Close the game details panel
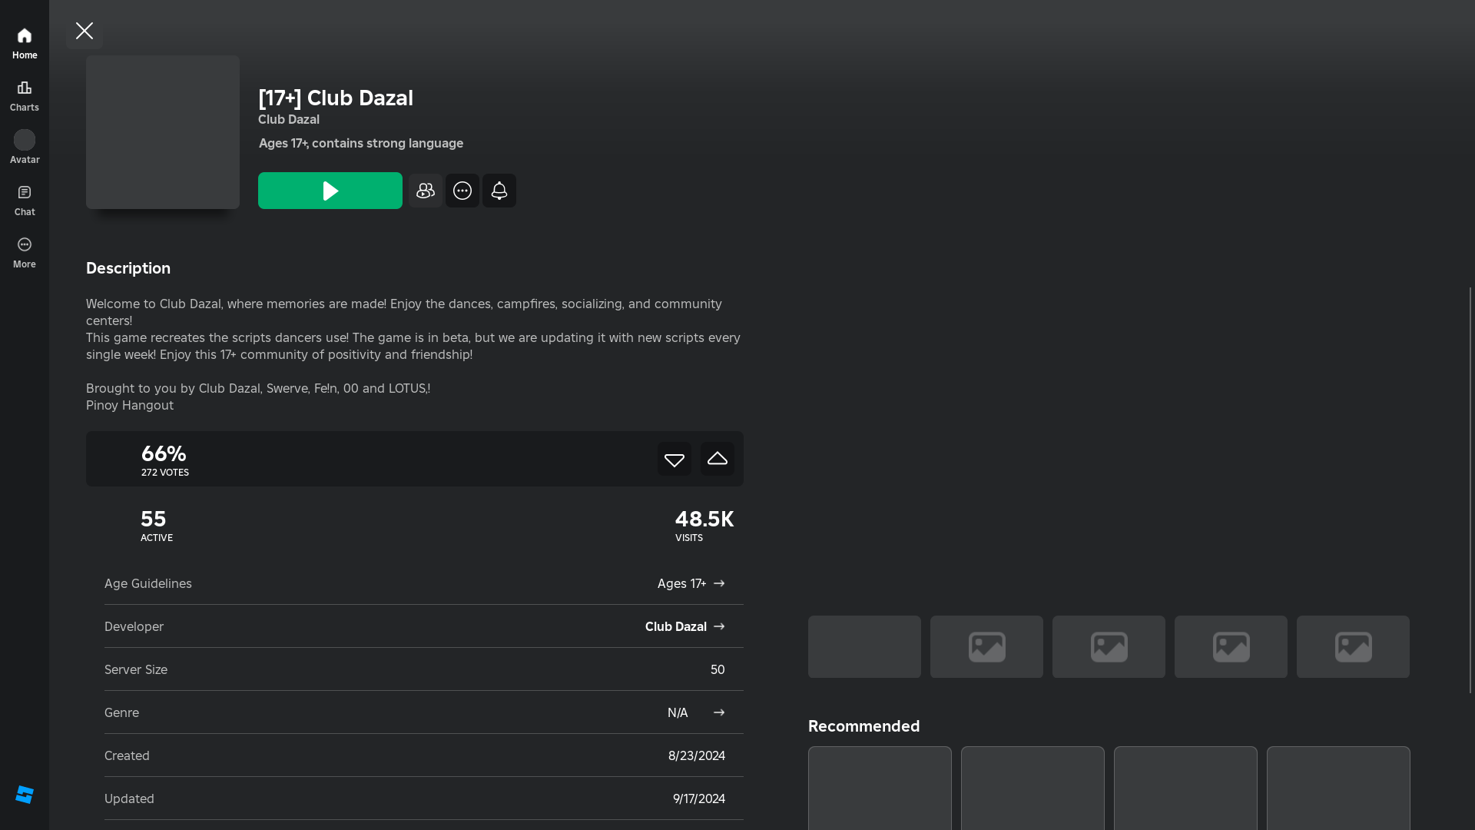The width and height of the screenshot is (1475, 830). click(x=85, y=31)
